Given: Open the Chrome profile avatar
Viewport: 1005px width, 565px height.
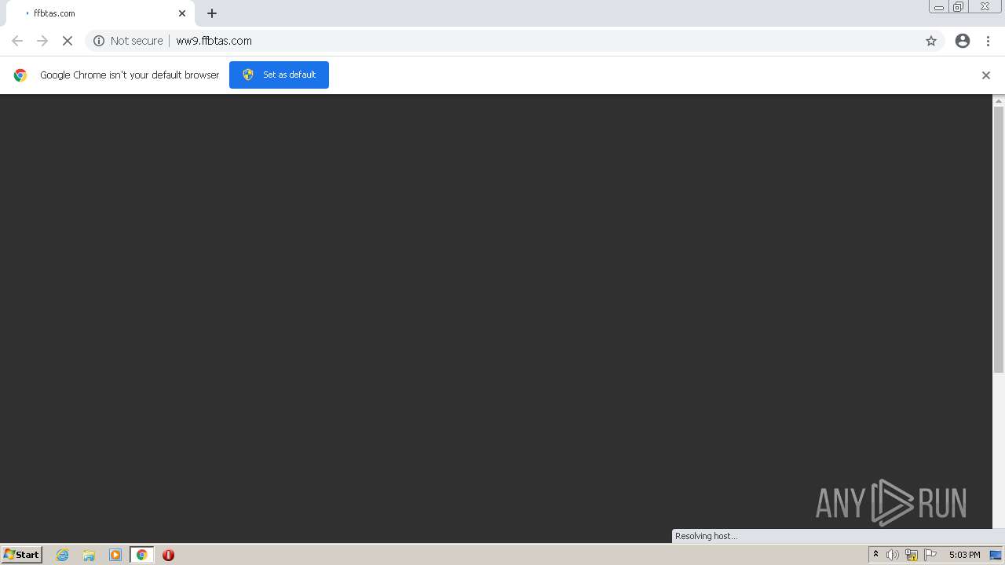Looking at the screenshot, I should tap(963, 41).
